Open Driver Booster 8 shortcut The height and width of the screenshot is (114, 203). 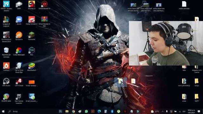[x=44, y=5]
